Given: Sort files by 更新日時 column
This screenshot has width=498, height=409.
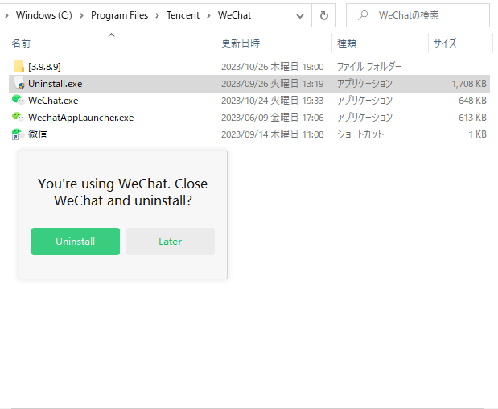Looking at the screenshot, I should pos(241,43).
